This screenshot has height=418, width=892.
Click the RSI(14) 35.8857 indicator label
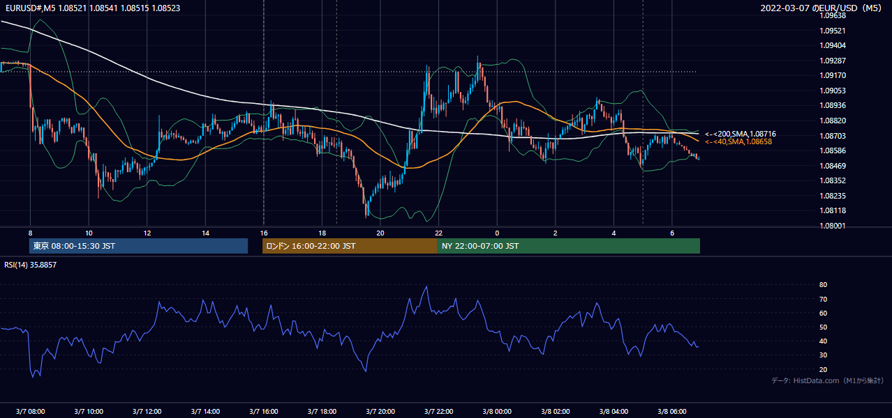pos(31,265)
